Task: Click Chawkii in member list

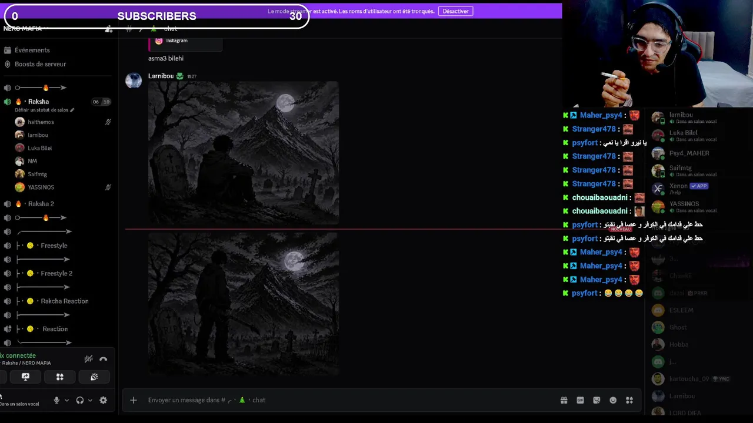Action: (x=680, y=276)
